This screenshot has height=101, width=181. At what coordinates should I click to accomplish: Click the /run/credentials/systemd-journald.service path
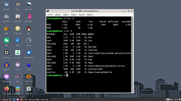tap(109, 53)
